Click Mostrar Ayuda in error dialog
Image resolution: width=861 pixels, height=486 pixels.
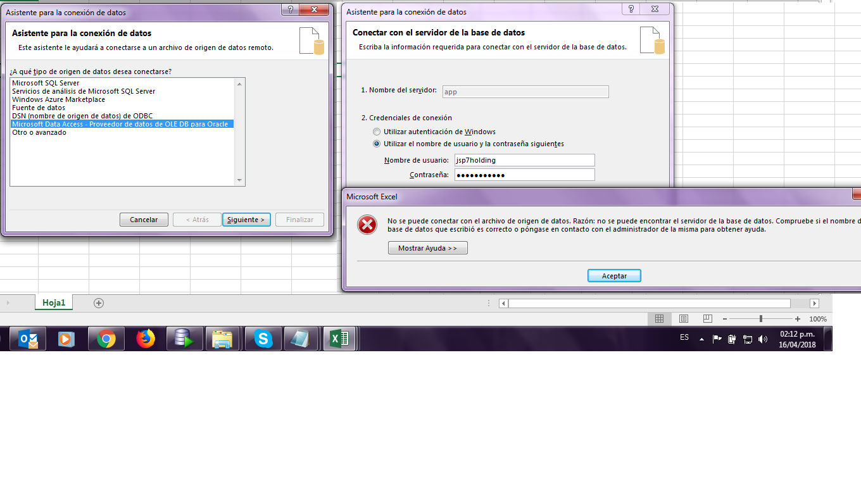[x=428, y=248]
